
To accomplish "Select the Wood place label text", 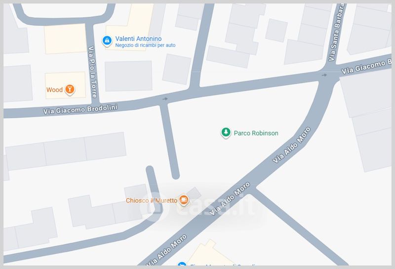I will click(x=54, y=90).
